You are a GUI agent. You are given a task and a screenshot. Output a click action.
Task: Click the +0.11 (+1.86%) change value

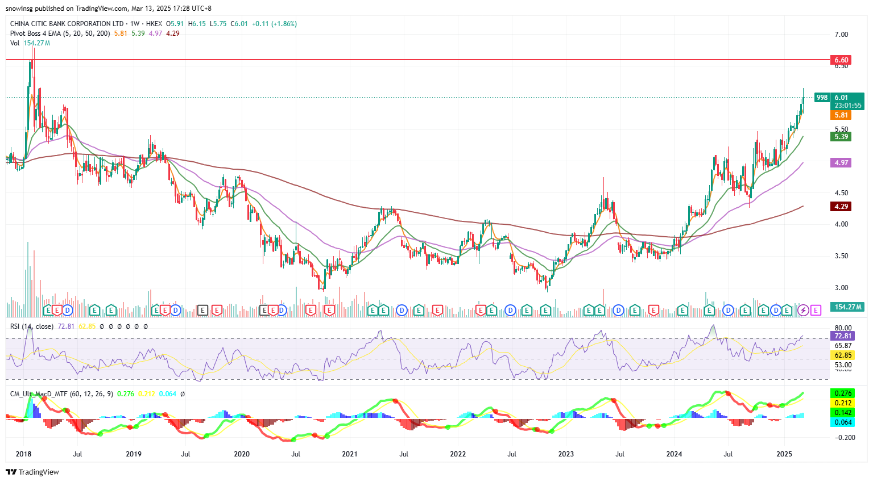click(x=274, y=24)
